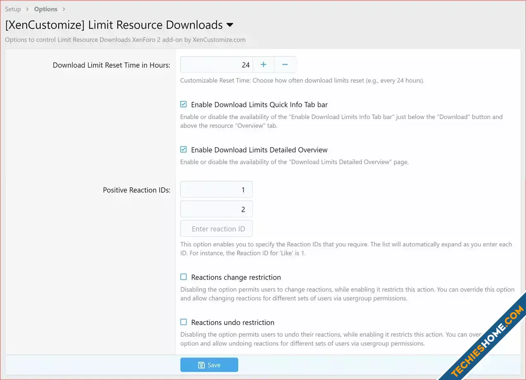
Task: Enable Reactions change restriction checkbox
Action: tap(183, 277)
